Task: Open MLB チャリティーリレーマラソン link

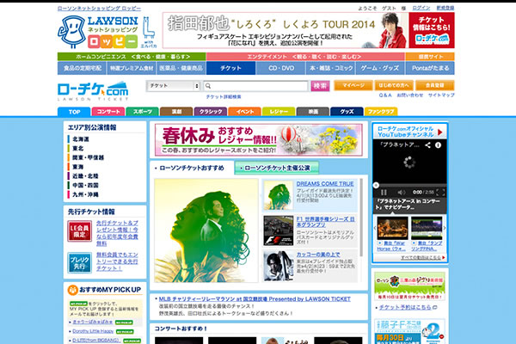Action: 255,299
